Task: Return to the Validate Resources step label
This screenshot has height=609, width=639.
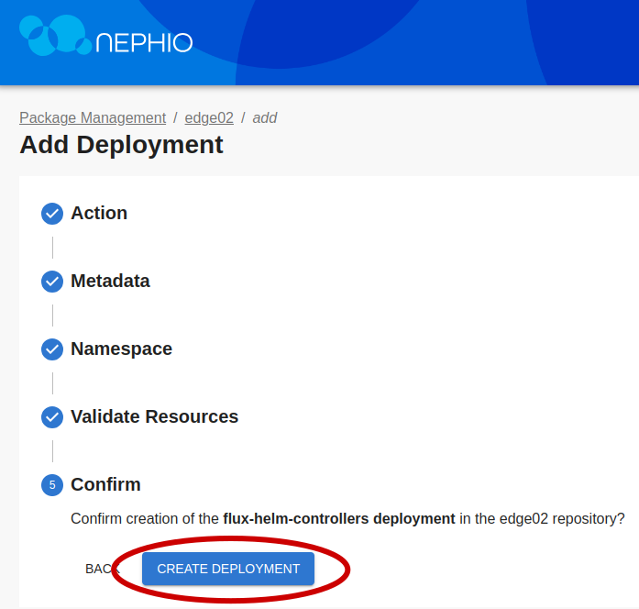Action: click(x=154, y=416)
